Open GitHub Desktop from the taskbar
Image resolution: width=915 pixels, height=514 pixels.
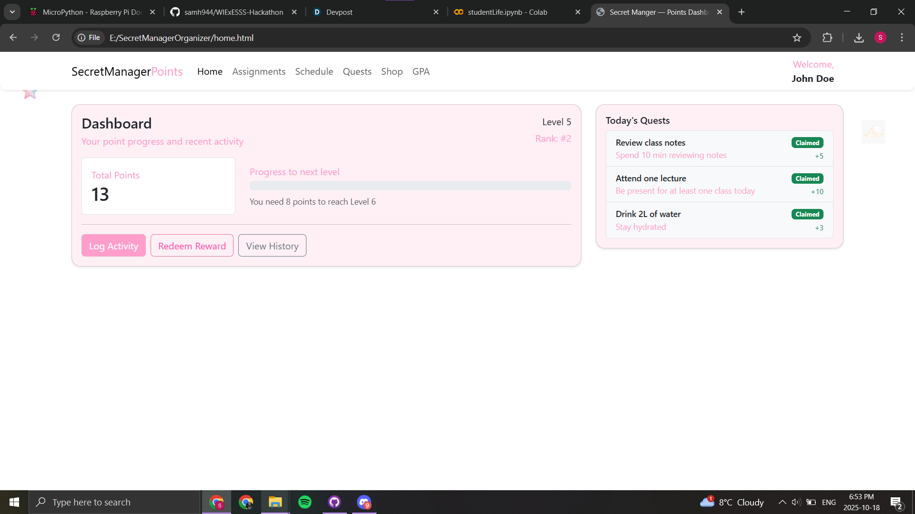click(x=334, y=502)
